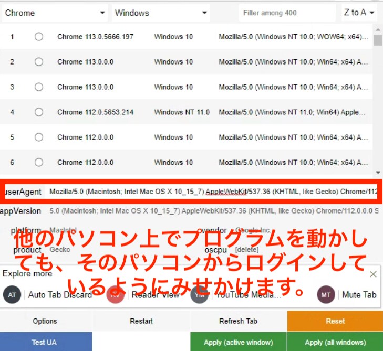Click the UA list scrollbar thumb
This screenshot has height=351, width=383.
pyautogui.click(x=378, y=40)
